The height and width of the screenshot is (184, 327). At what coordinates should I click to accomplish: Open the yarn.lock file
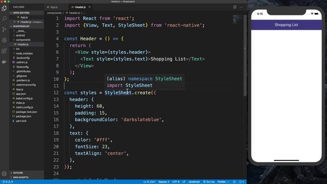(x=21, y=121)
